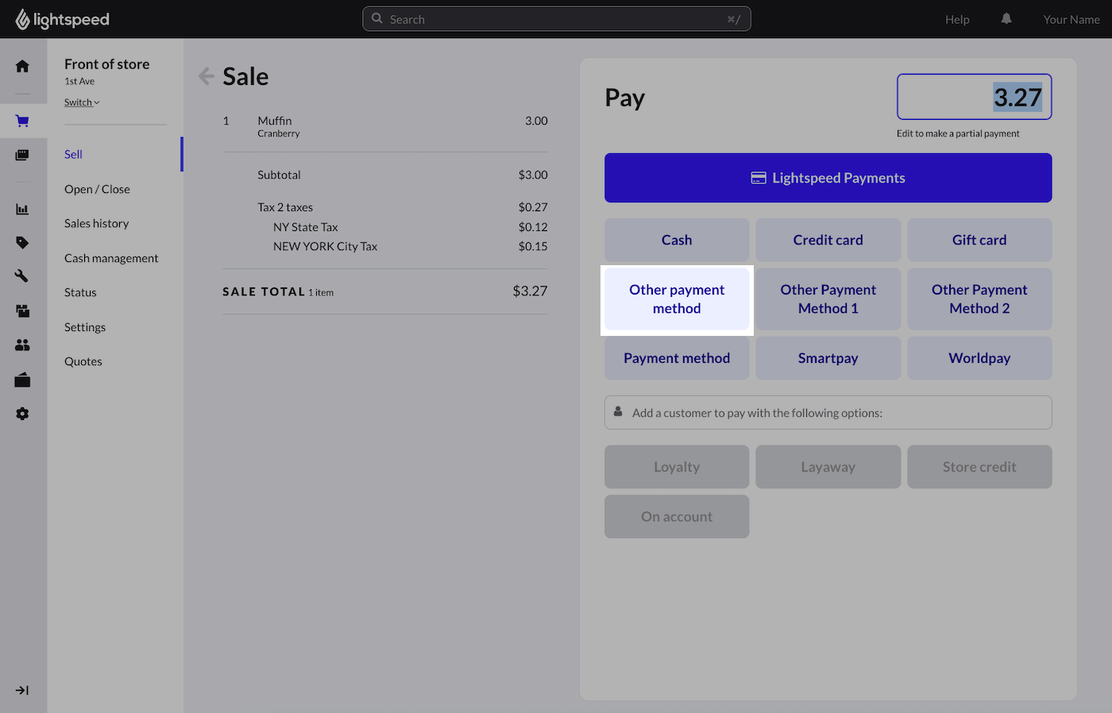Viewport: 1112px width, 713px height.
Task: Open the Inventory boxes icon
Action: [22, 310]
